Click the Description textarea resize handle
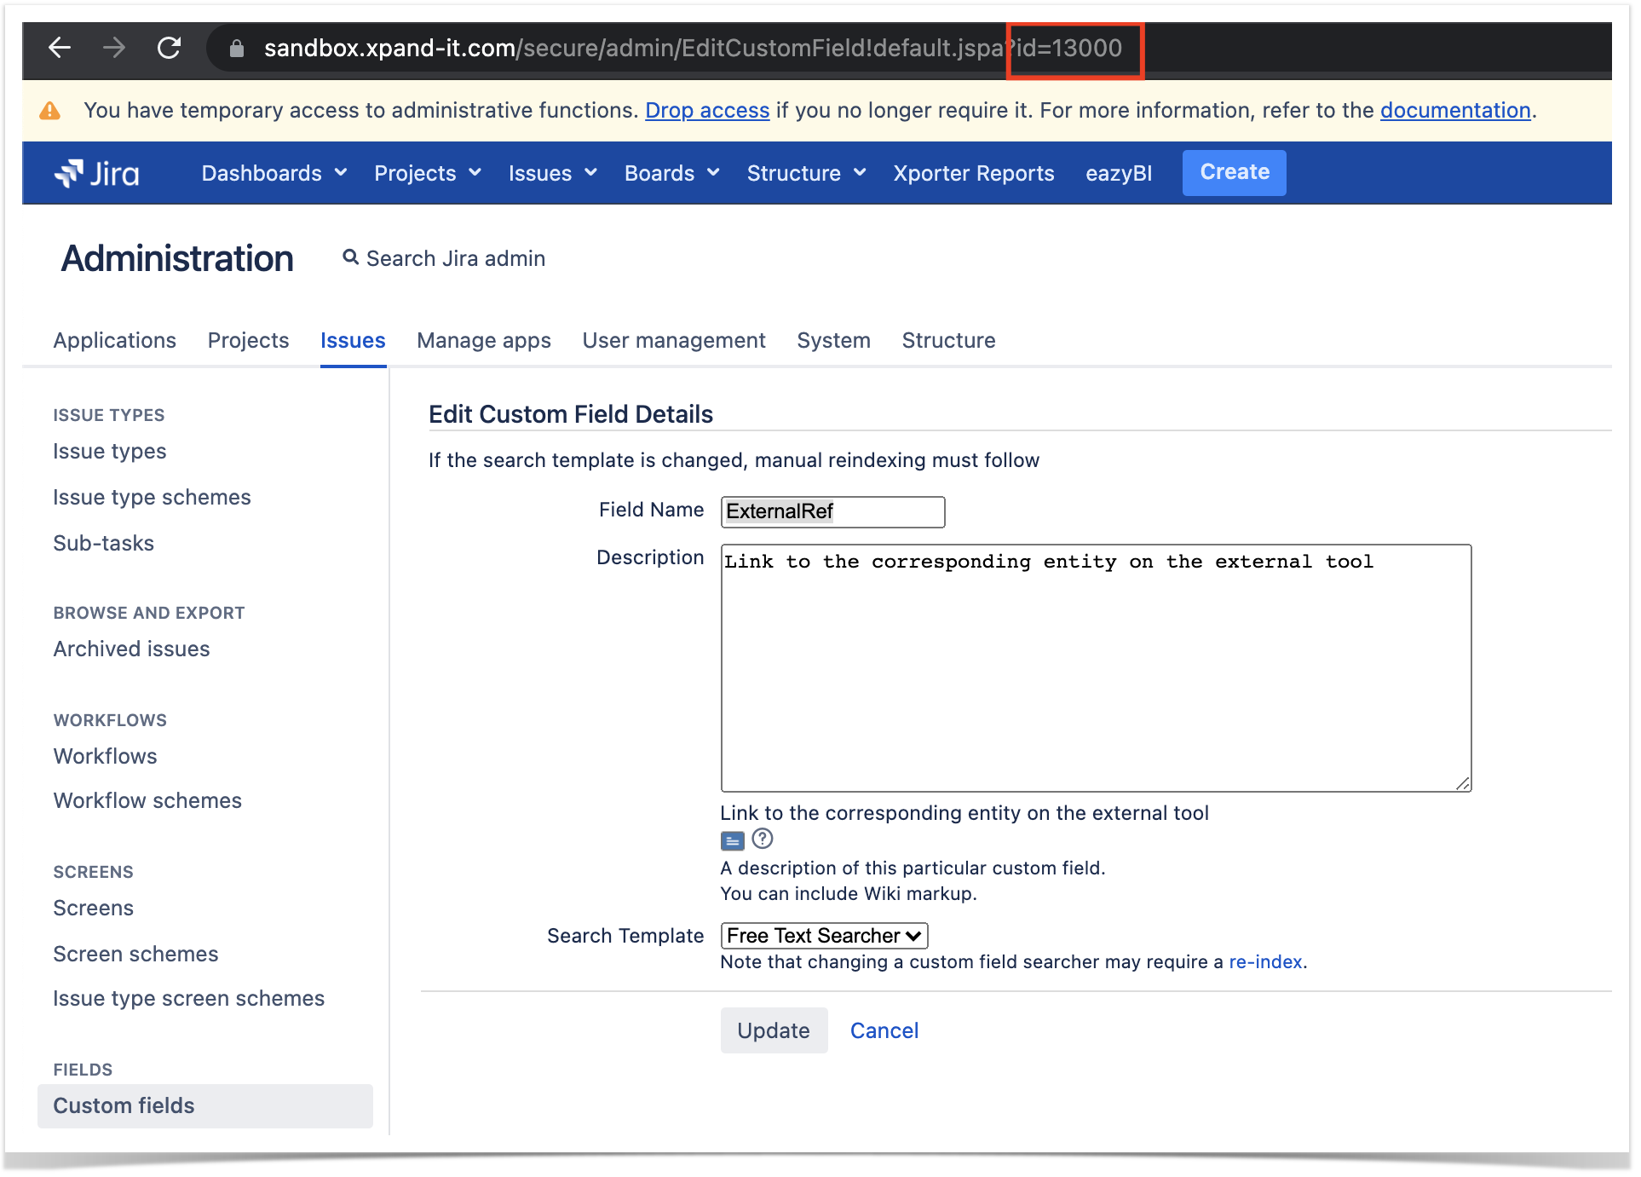Image resolution: width=1641 pixels, height=1177 pixels. [x=1463, y=783]
